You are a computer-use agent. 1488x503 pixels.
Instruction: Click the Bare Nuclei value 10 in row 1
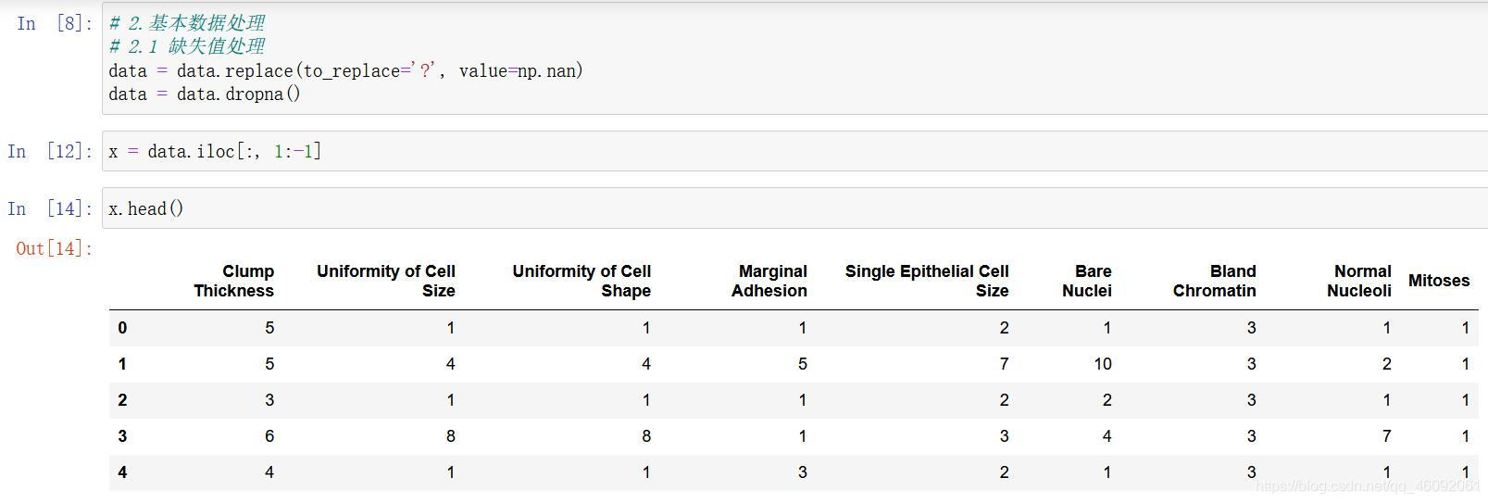point(1102,364)
